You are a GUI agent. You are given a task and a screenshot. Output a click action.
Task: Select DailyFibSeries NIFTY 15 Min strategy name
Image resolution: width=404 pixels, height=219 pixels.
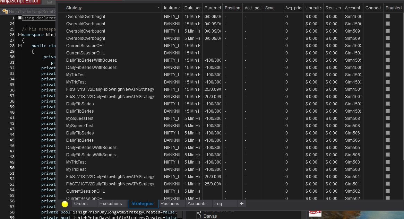[x=80, y=104]
